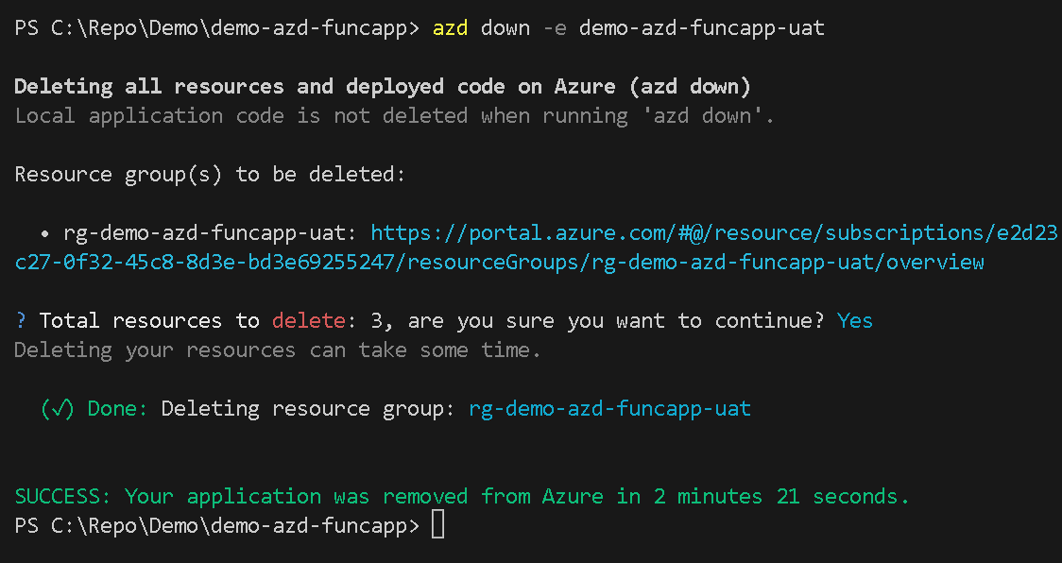Click the red 'delete' word
The image size is (1062, 563).
pyautogui.click(x=309, y=320)
